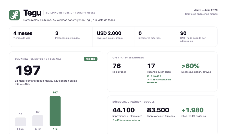The image size is (232, 134).
Task: Click 'La mejor semana desde marzo' description
Action: tap(46, 82)
